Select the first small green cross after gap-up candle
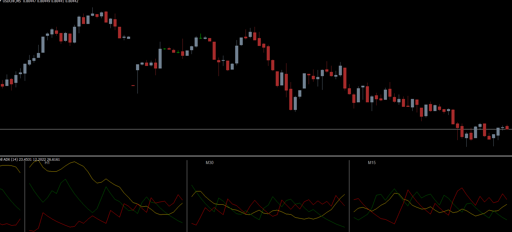 click(x=164, y=49)
